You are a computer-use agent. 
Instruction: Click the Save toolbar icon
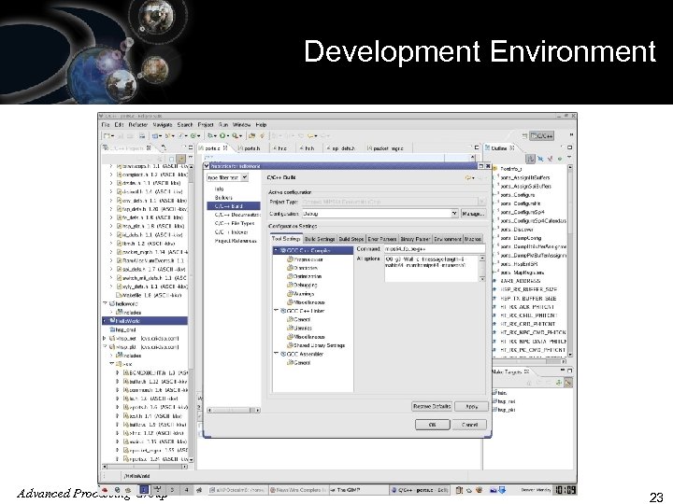[x=121, y=136]
